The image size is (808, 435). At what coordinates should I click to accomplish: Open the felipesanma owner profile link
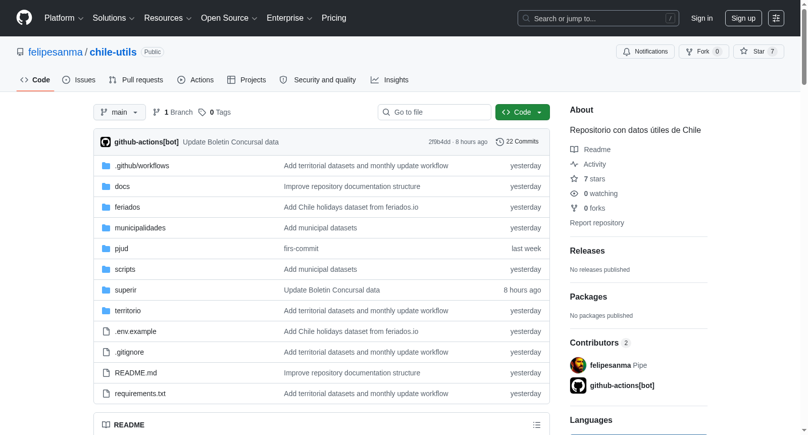(x=56, y=52)
